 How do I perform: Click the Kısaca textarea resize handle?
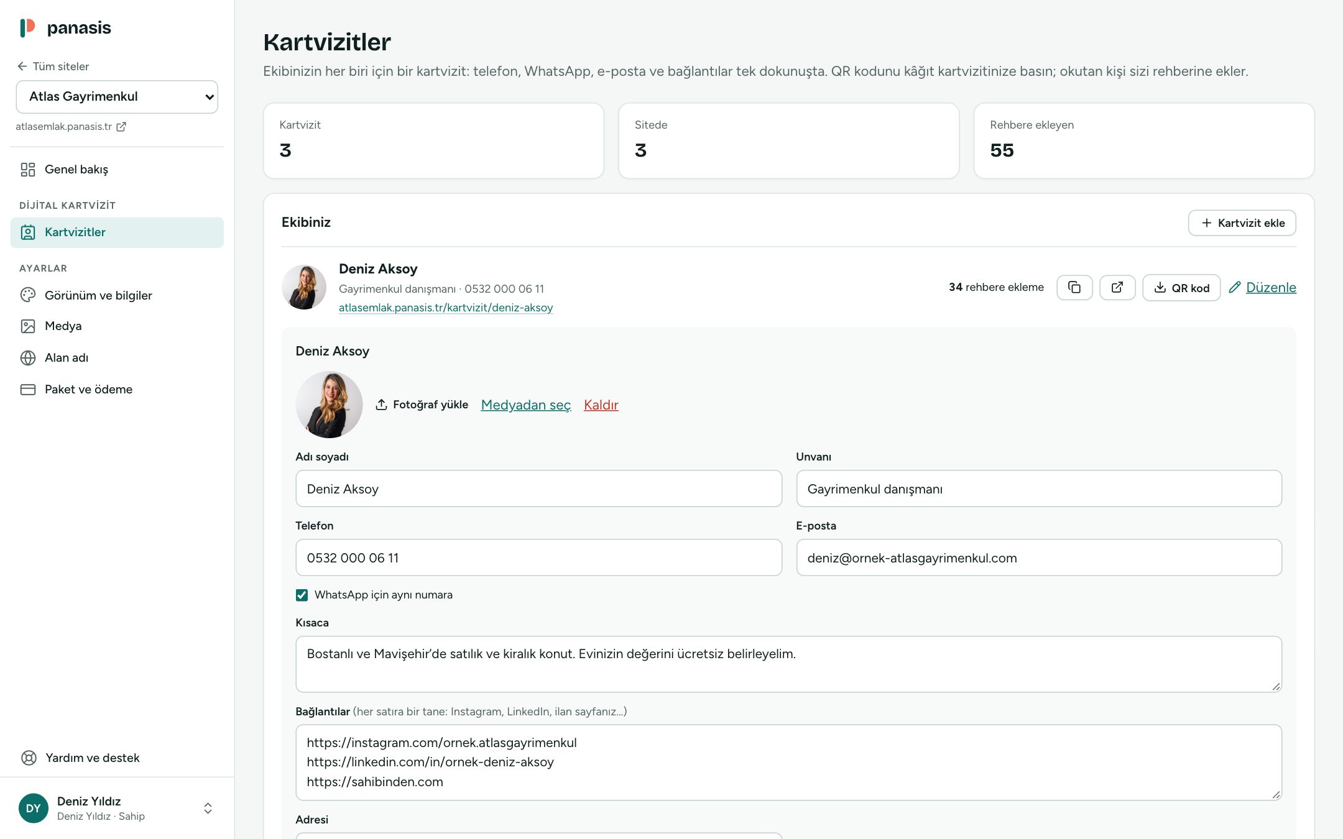pyautogui.click(x=1276, y=686)
